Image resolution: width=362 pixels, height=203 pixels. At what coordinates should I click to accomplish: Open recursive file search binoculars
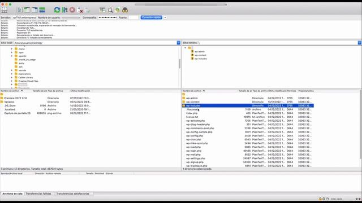(125, 10)
